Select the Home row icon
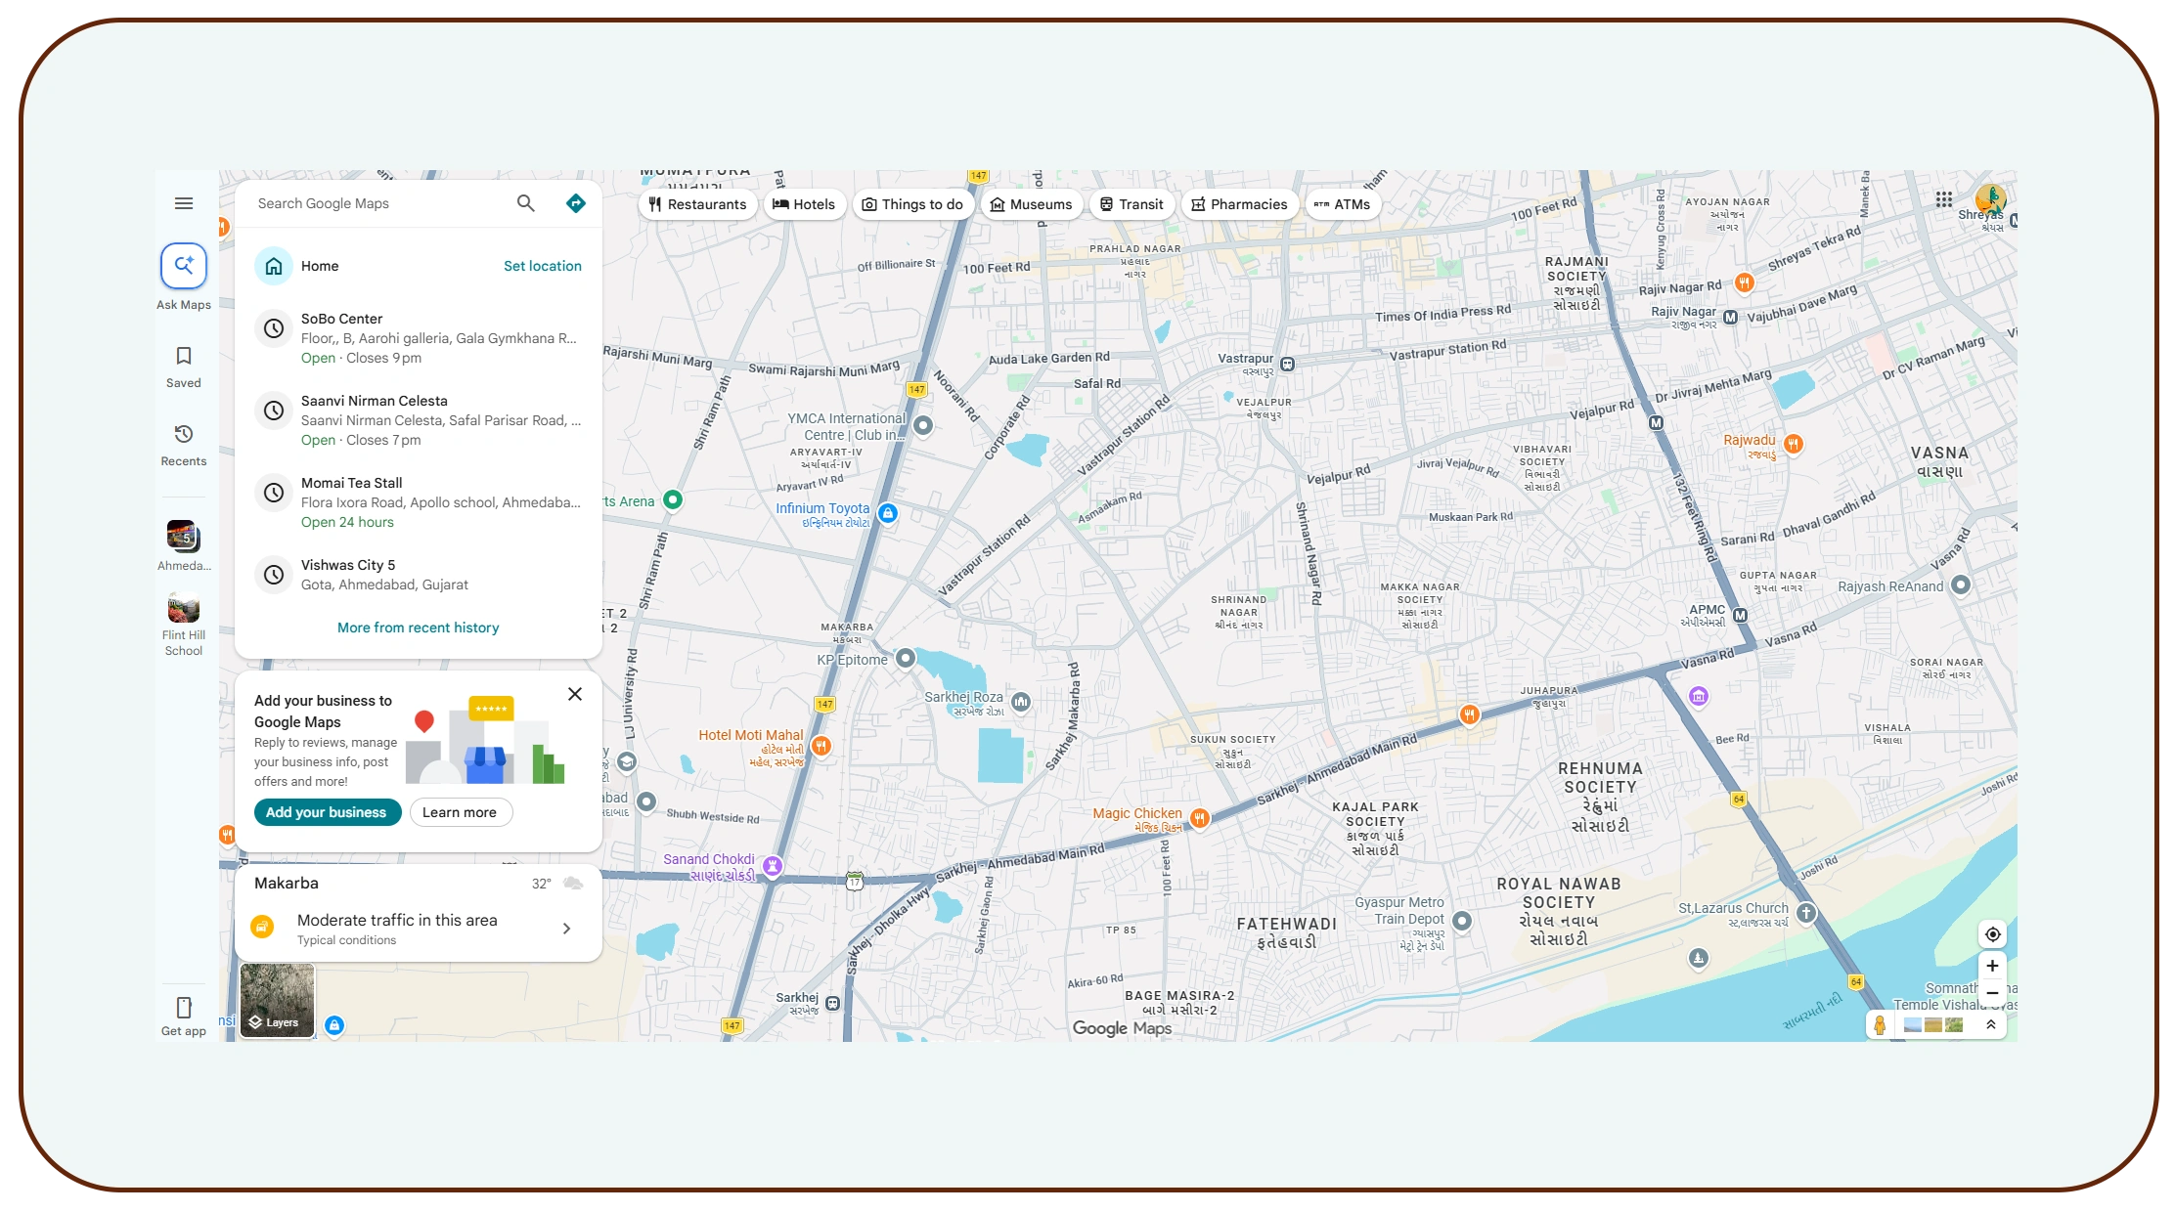This screenshot has width=2174, height=1212. (x=274, y=266)
